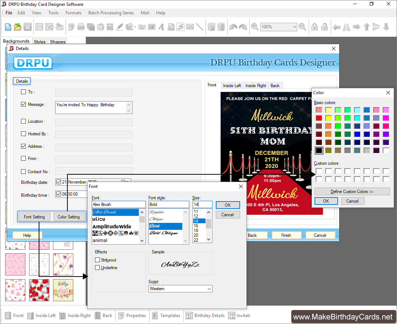
Task: Click the font list up-scroll arrow
Action: pos(142,212)
